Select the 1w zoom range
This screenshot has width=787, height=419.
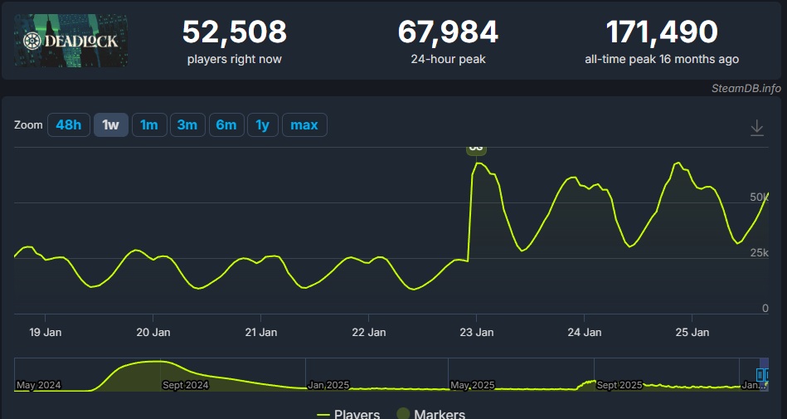(x=111, y=125)
